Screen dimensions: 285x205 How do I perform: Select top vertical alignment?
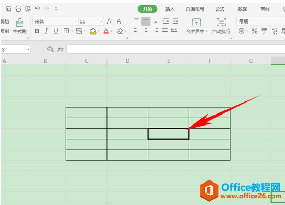pyautogui.click(x=136, y=21)
